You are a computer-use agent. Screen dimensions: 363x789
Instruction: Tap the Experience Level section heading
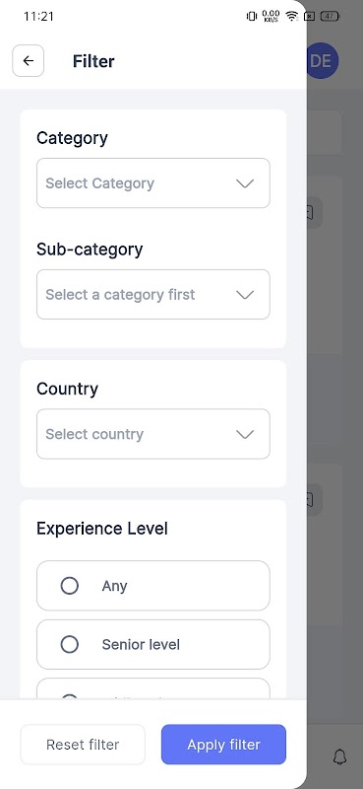(102, 529)
